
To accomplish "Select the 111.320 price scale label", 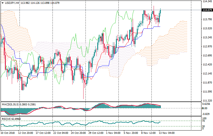I will coord(207,101).
